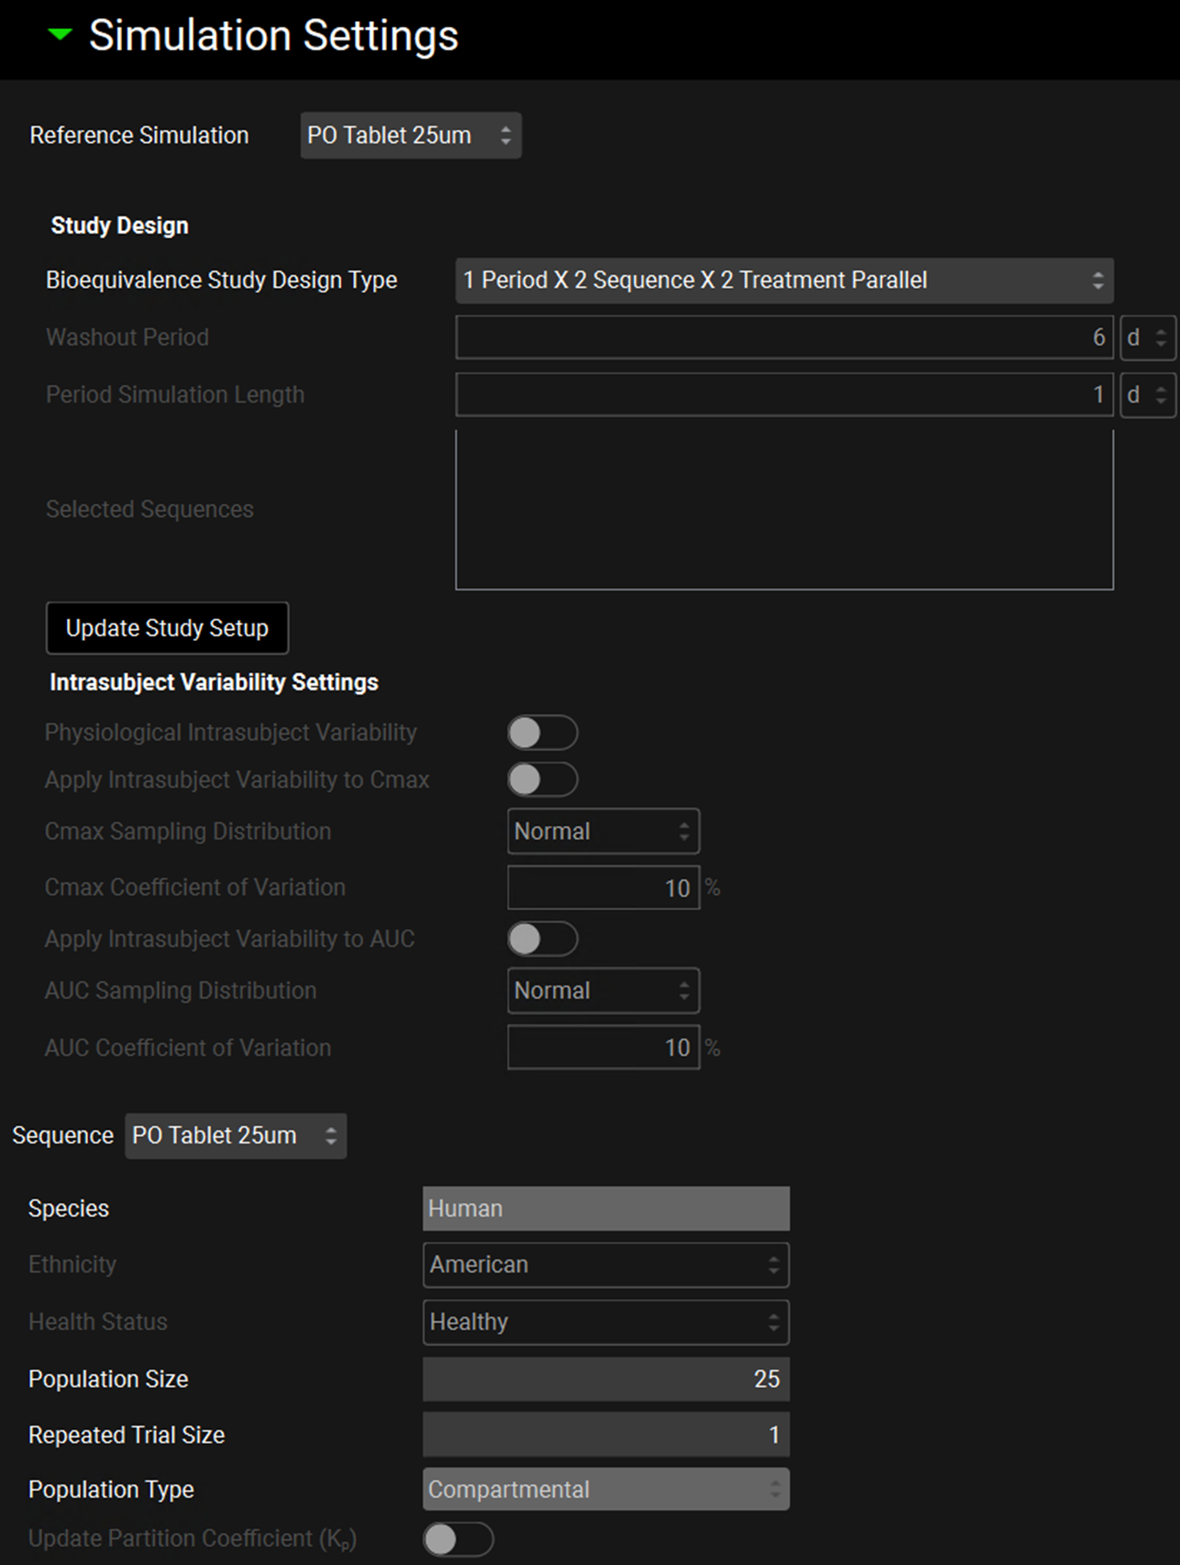Open the Reference Simulation dropdown
Viewport: 1180px width, 1565px height.
410,136
